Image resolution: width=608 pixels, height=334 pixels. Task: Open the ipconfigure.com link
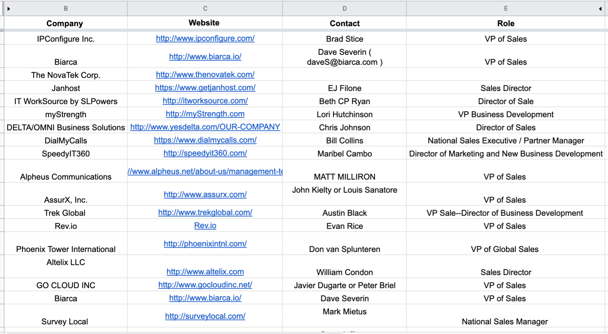205,38
